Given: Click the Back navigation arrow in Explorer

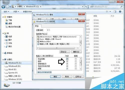Looking at the screenshot, I should [3, 7].
